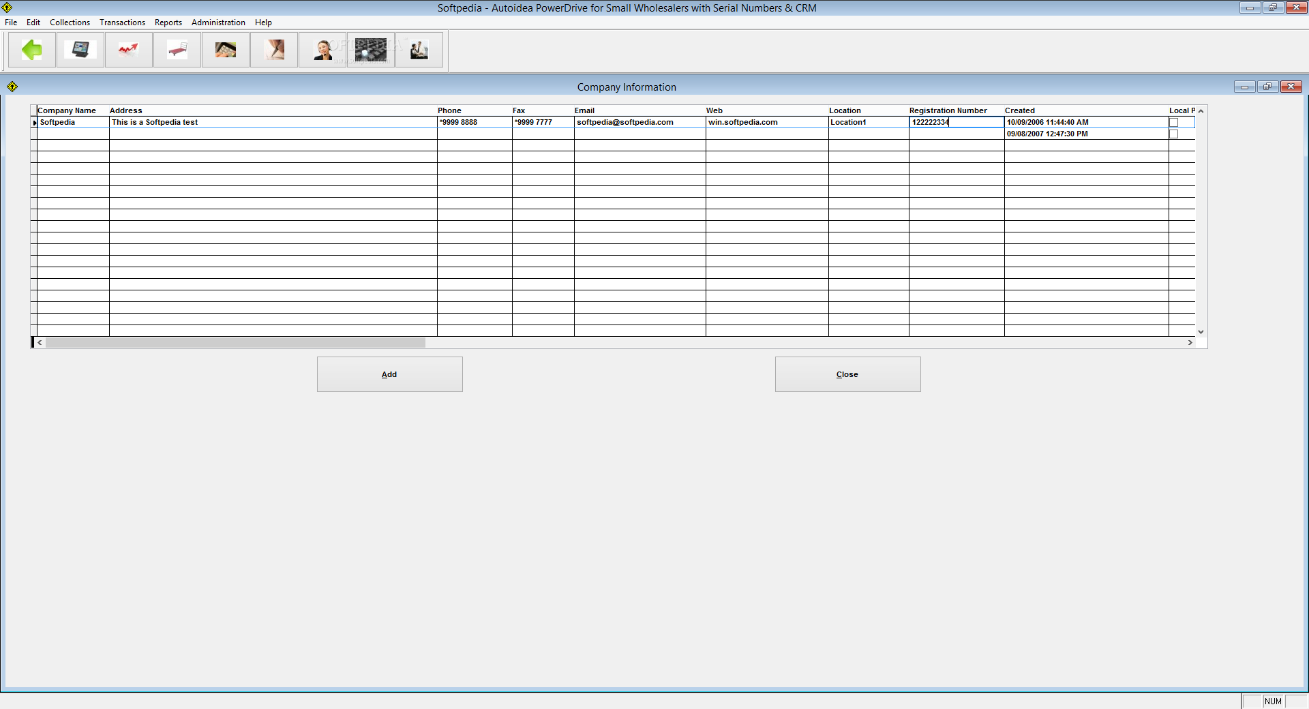Open the point-of-sale terminal icon
Viewport: 1309px width, 709px height.
tap(80, 50)
